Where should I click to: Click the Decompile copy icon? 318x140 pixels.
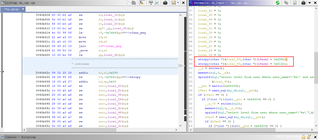286,3
